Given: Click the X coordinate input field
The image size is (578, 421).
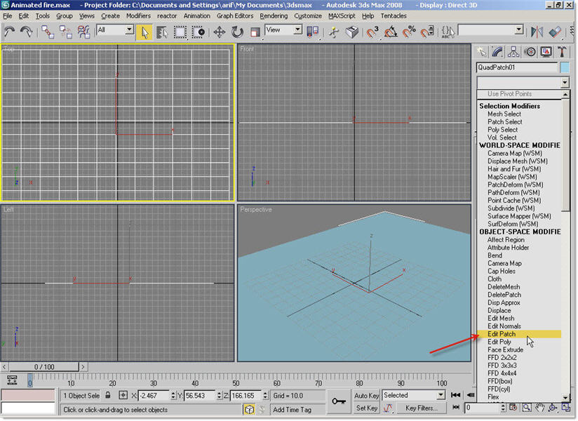Looking at the screenshot, I should click(154, 396).
